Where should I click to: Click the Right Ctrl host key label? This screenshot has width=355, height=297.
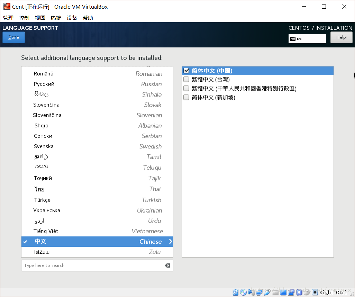(333, 292)
